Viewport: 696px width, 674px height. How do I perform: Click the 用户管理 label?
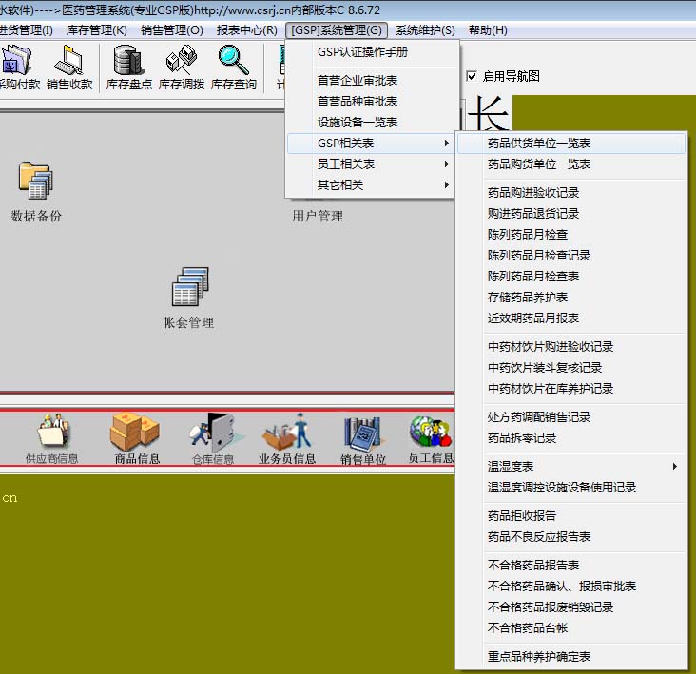[318, 217]
